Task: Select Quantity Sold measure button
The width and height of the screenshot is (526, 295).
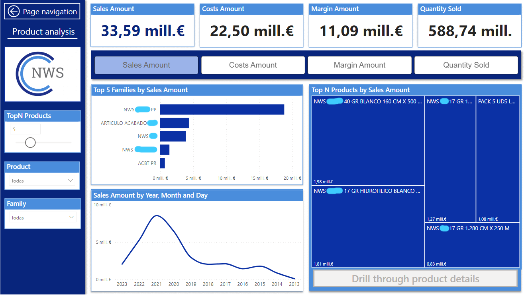Action: click(x=466, y=65)
